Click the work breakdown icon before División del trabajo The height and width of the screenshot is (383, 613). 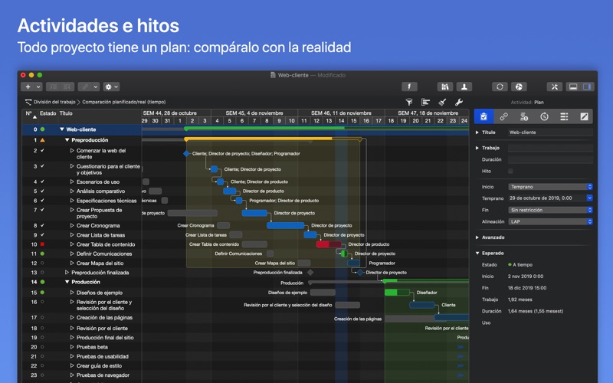(28, 102)
